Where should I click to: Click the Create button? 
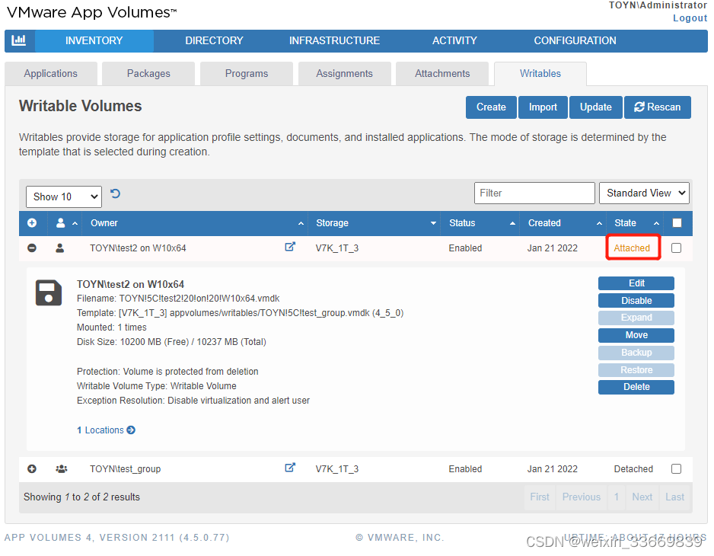(x=491, y=107)
